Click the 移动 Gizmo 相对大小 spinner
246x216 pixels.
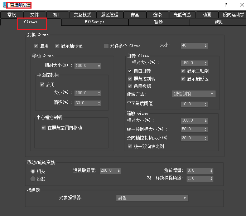[x=99, y=66]
